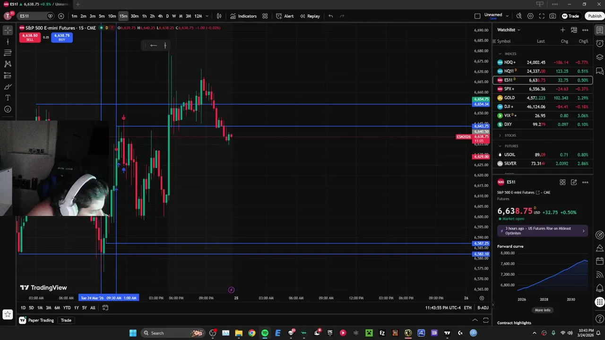This screenshot has height=340, width=605.
Task: Switch to the 1h timeframe
Action: click(x=144, y=16)
